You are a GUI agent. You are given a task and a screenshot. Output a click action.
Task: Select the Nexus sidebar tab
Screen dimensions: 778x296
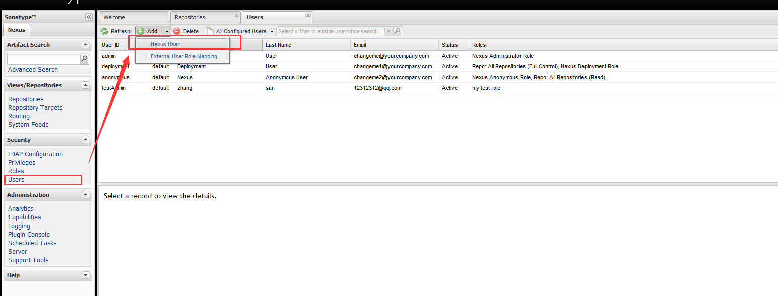[x=17, y=30]
